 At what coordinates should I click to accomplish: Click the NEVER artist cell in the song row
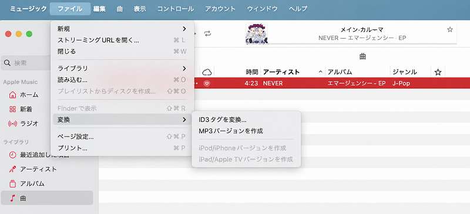tap(273, 83)
